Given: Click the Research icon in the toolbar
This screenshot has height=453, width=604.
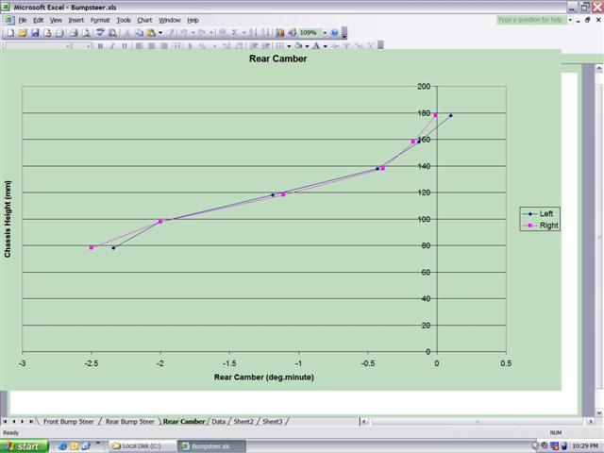Looking at the screenshot, I should (112, 33).
